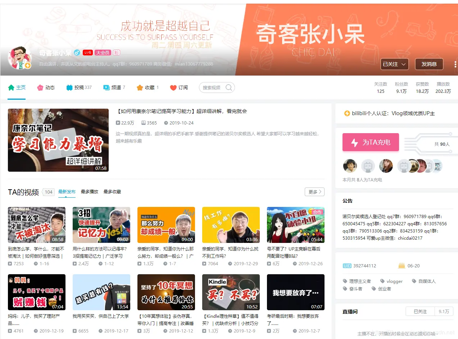This screenshot has height=339, width=458.
Task: Click the blue UID badge icon
Action: [347, 266]
